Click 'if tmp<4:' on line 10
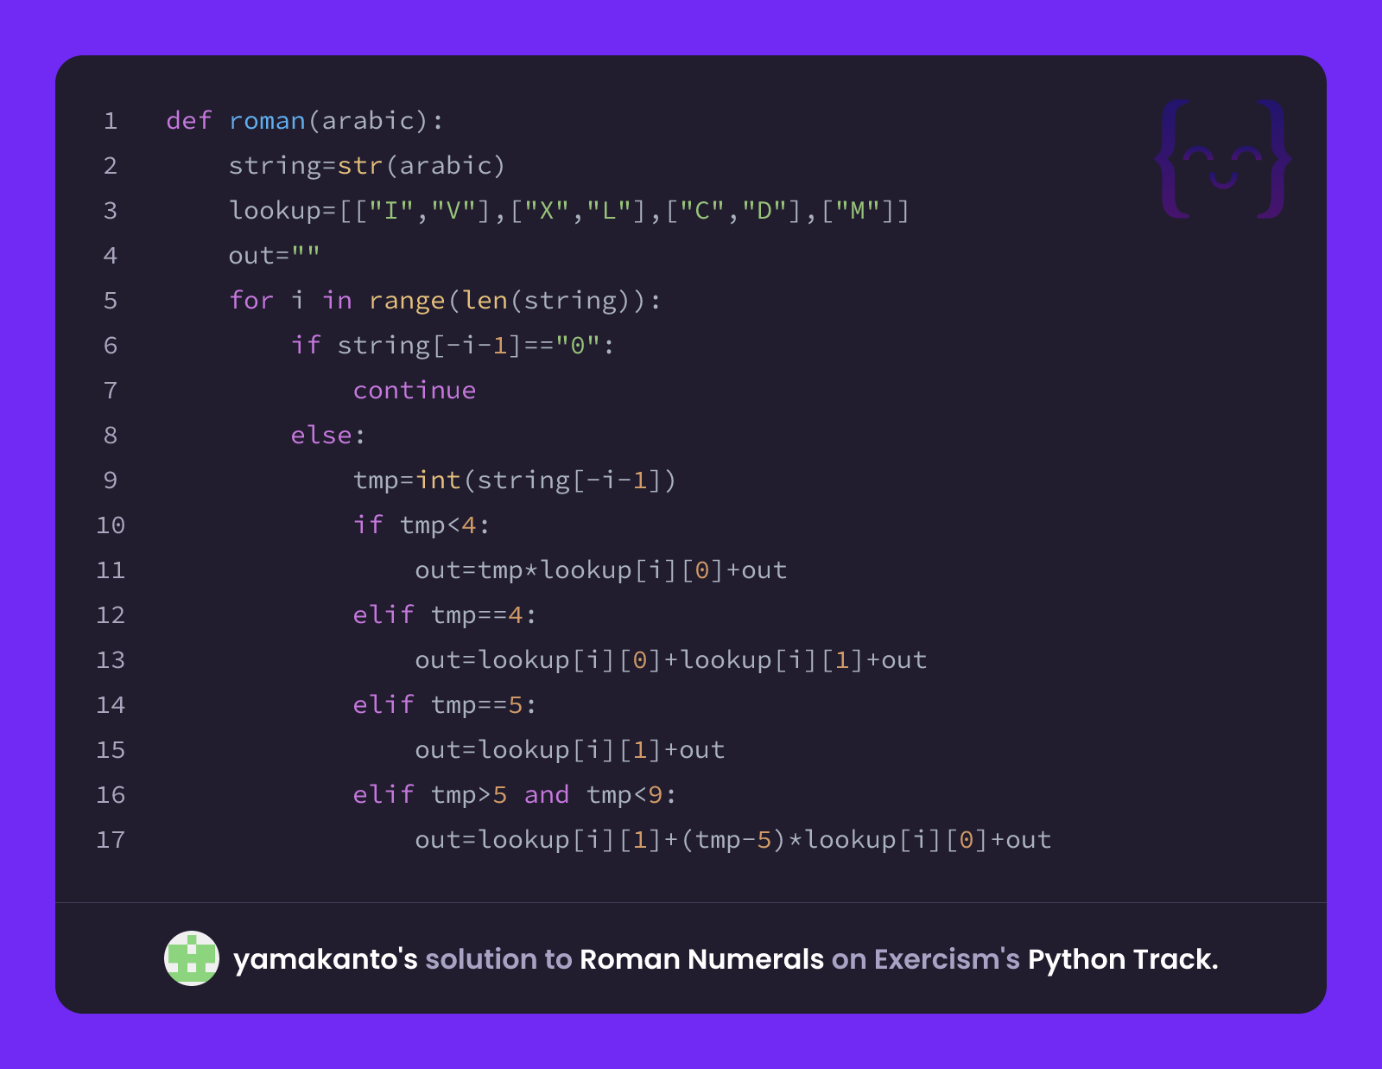 click(422, 525)
